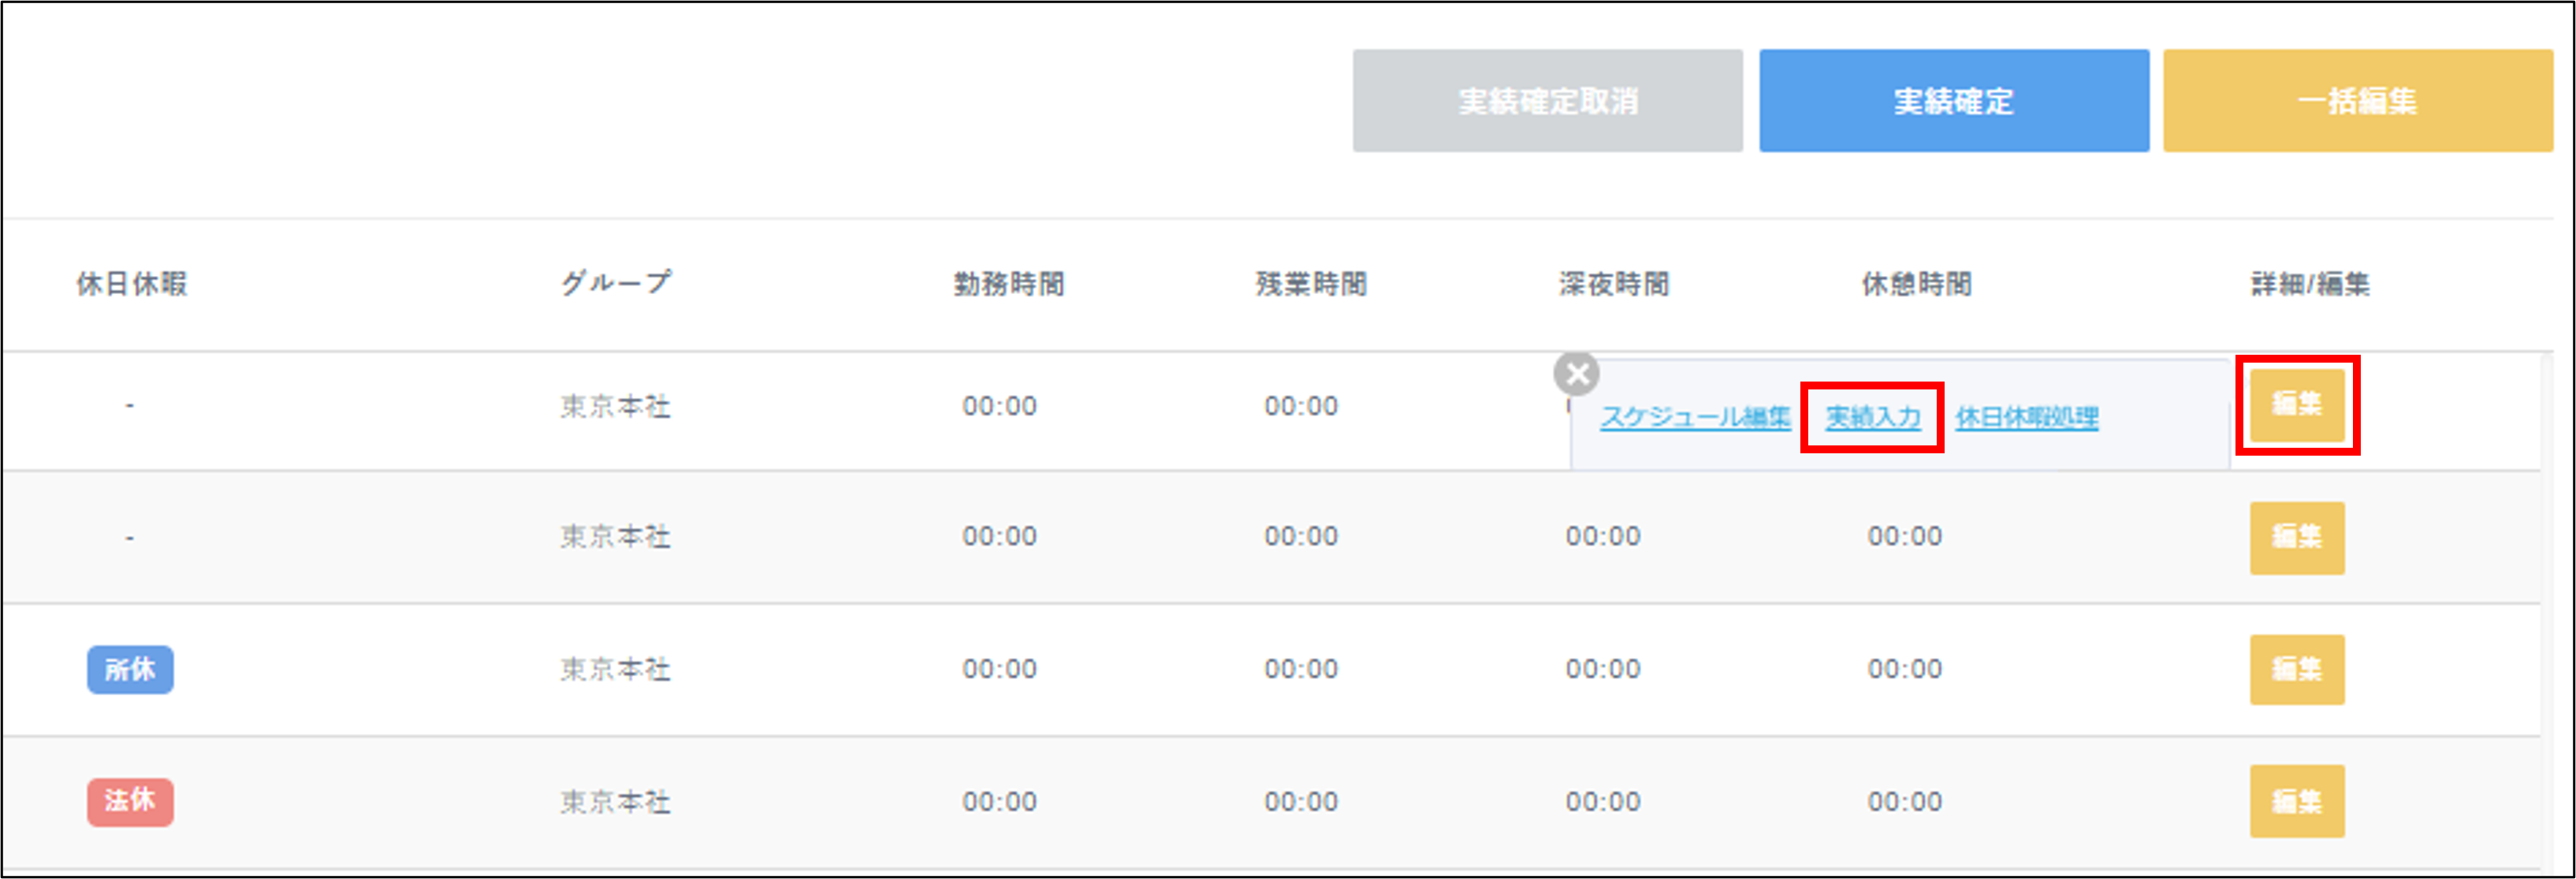2576x879 pixels.
Task: Click the 休憩時間 column header
Action: coord(1915,284)
